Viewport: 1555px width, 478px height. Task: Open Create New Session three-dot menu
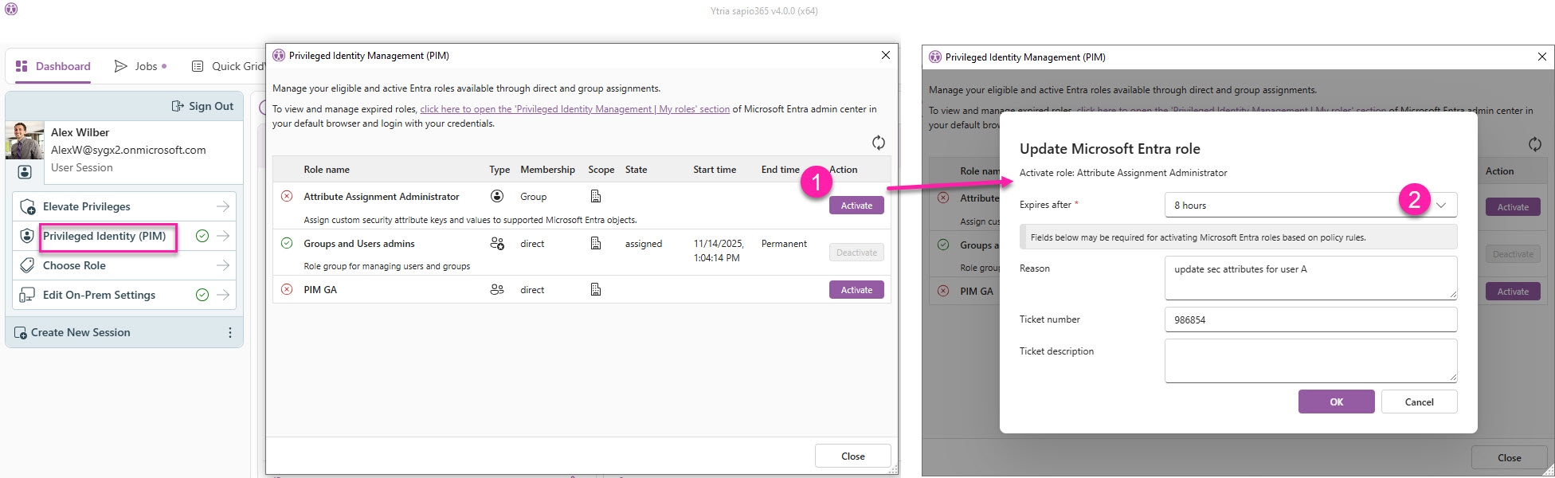[230, 333]
